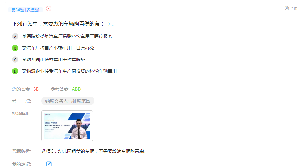Image resolution: width=297 pixels, height=166 pixels.
Task: Click option text 某幼儿园租赁客车用于校车服务
Action: tap(54, 60)
